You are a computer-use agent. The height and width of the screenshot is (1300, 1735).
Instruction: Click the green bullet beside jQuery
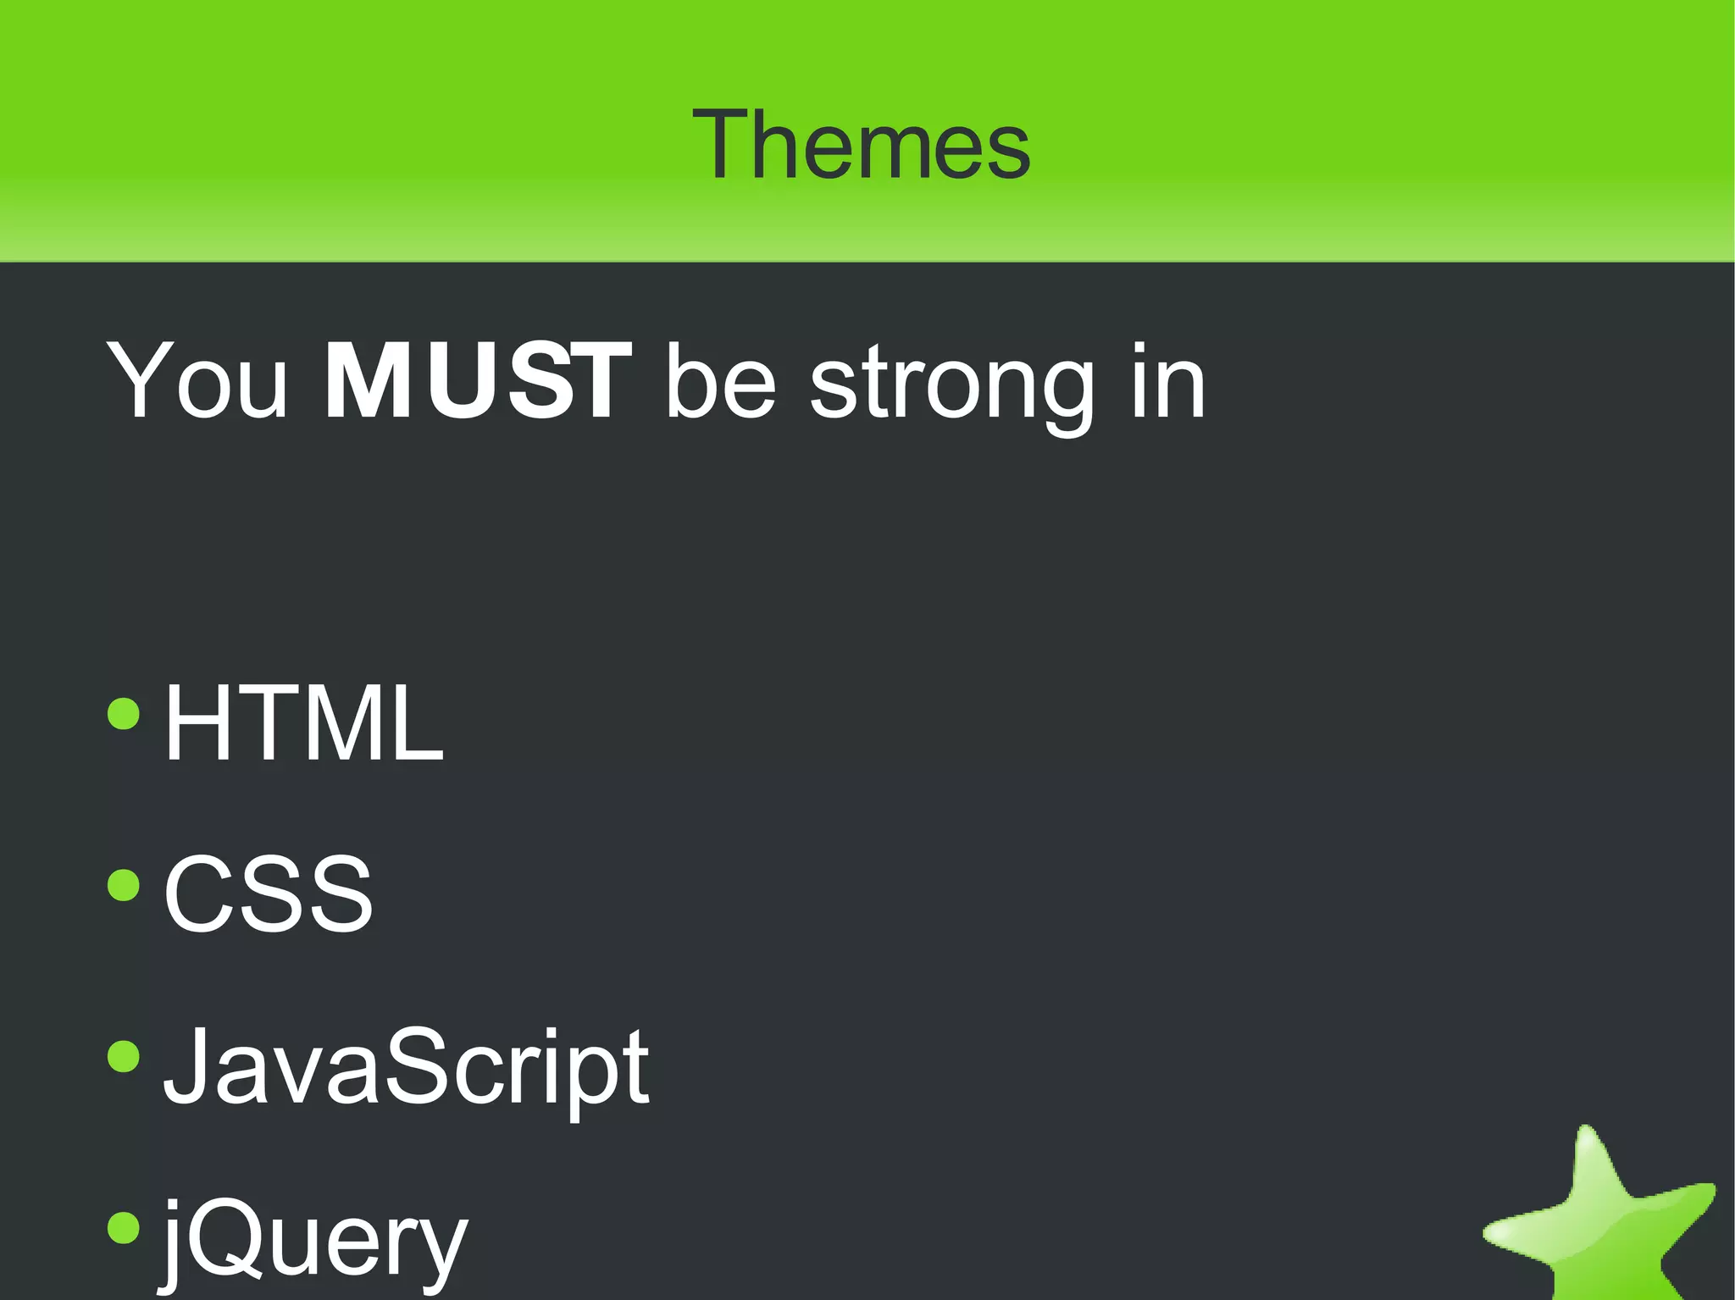[124, 1228]
